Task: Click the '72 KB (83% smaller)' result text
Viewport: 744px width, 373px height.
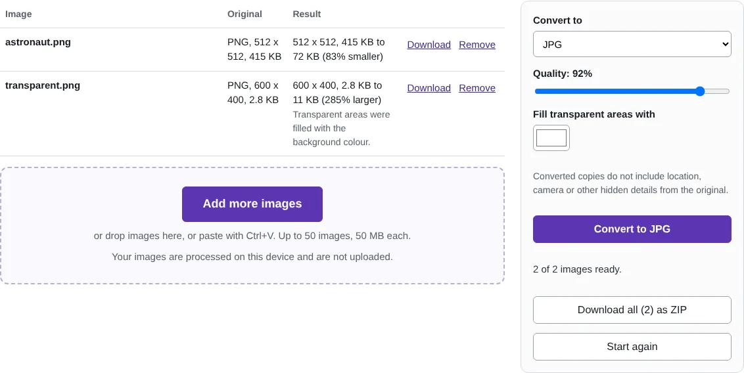Action: point(338,56)
